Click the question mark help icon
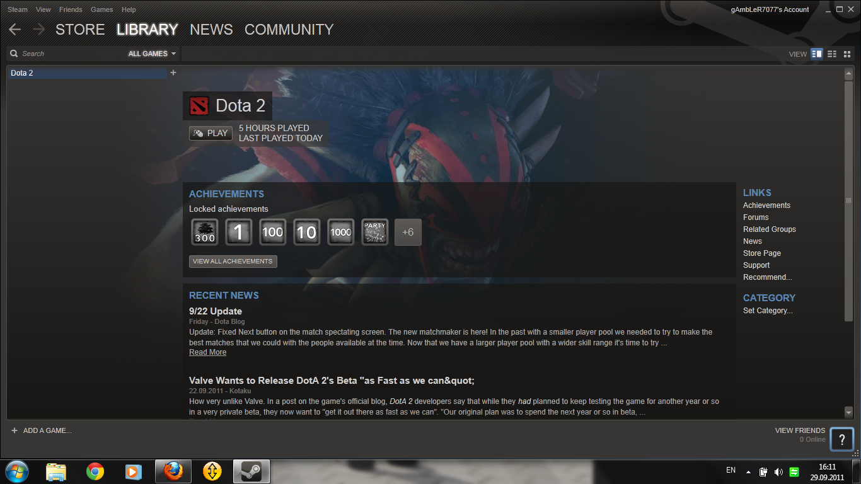This screenshot has height=484, width=861. point(841,440)
